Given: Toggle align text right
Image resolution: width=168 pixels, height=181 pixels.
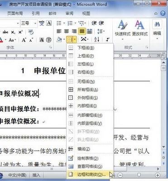Looking at the screenshot, I should click(74, 31).
